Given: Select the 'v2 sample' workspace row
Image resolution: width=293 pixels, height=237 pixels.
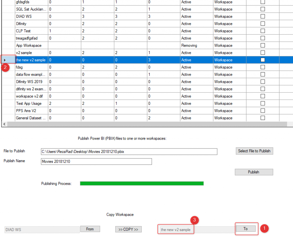Looking at the screenshot, I should tap(31, 53).
